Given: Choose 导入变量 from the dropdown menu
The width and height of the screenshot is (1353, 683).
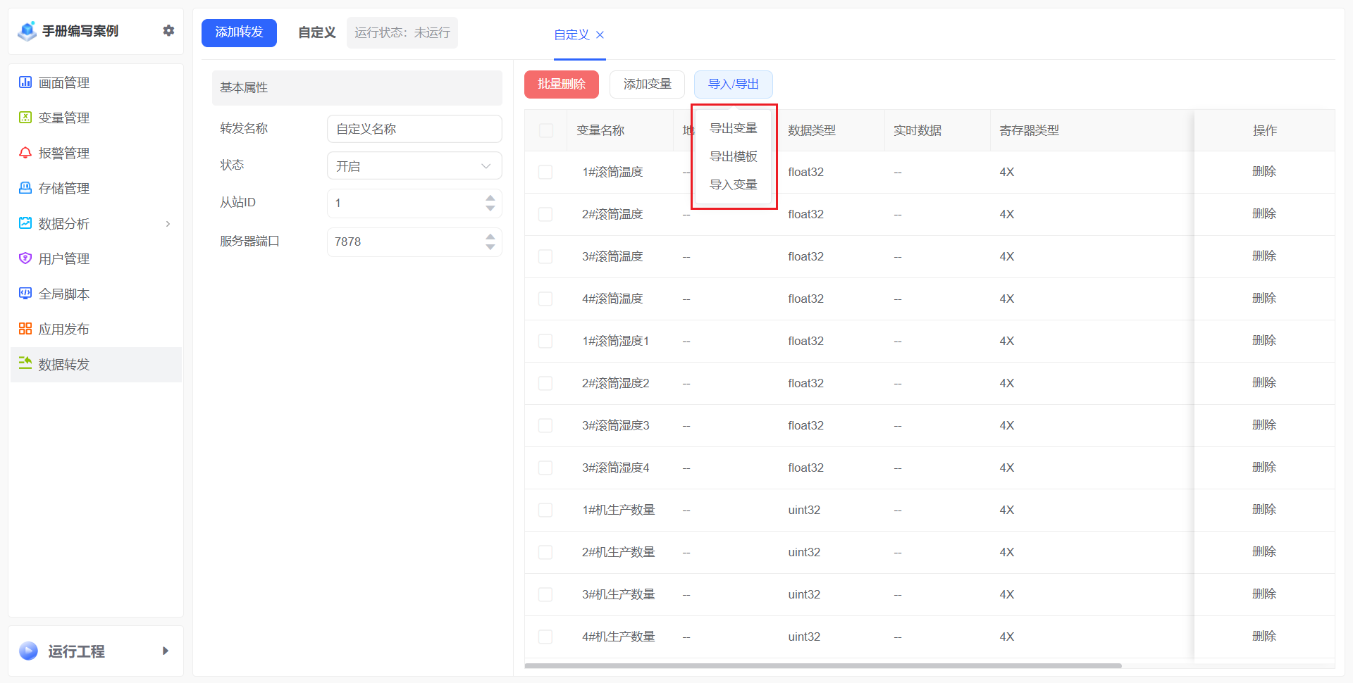Looking at the screenshot, I should 733,184.
